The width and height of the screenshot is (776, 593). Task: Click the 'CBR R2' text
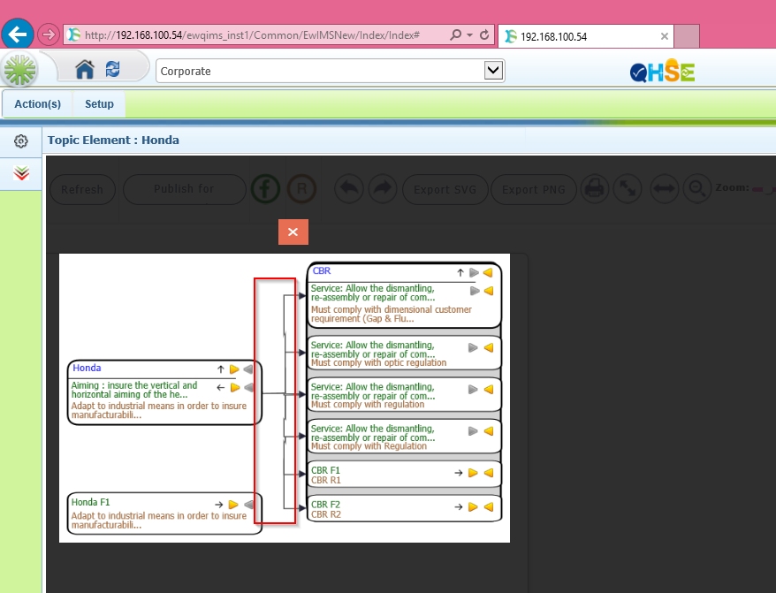(x=325, y=514)
